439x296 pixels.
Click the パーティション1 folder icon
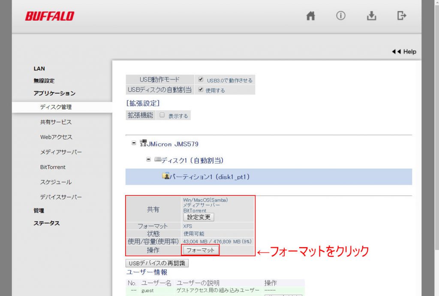point(166,176)
